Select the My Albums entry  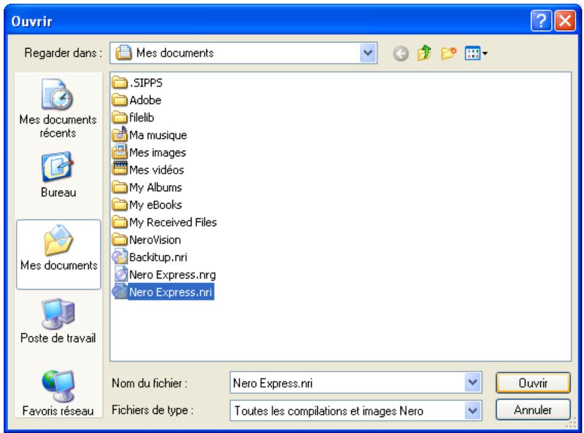tap(155, 188)
